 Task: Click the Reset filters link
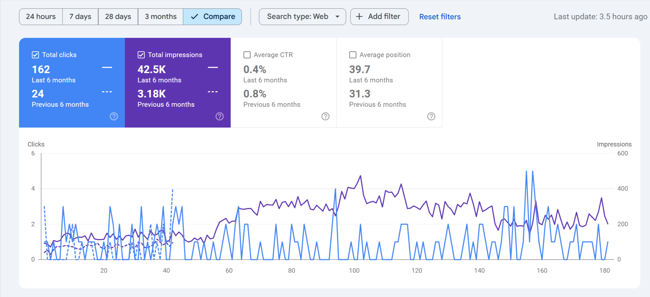[440, 17]
